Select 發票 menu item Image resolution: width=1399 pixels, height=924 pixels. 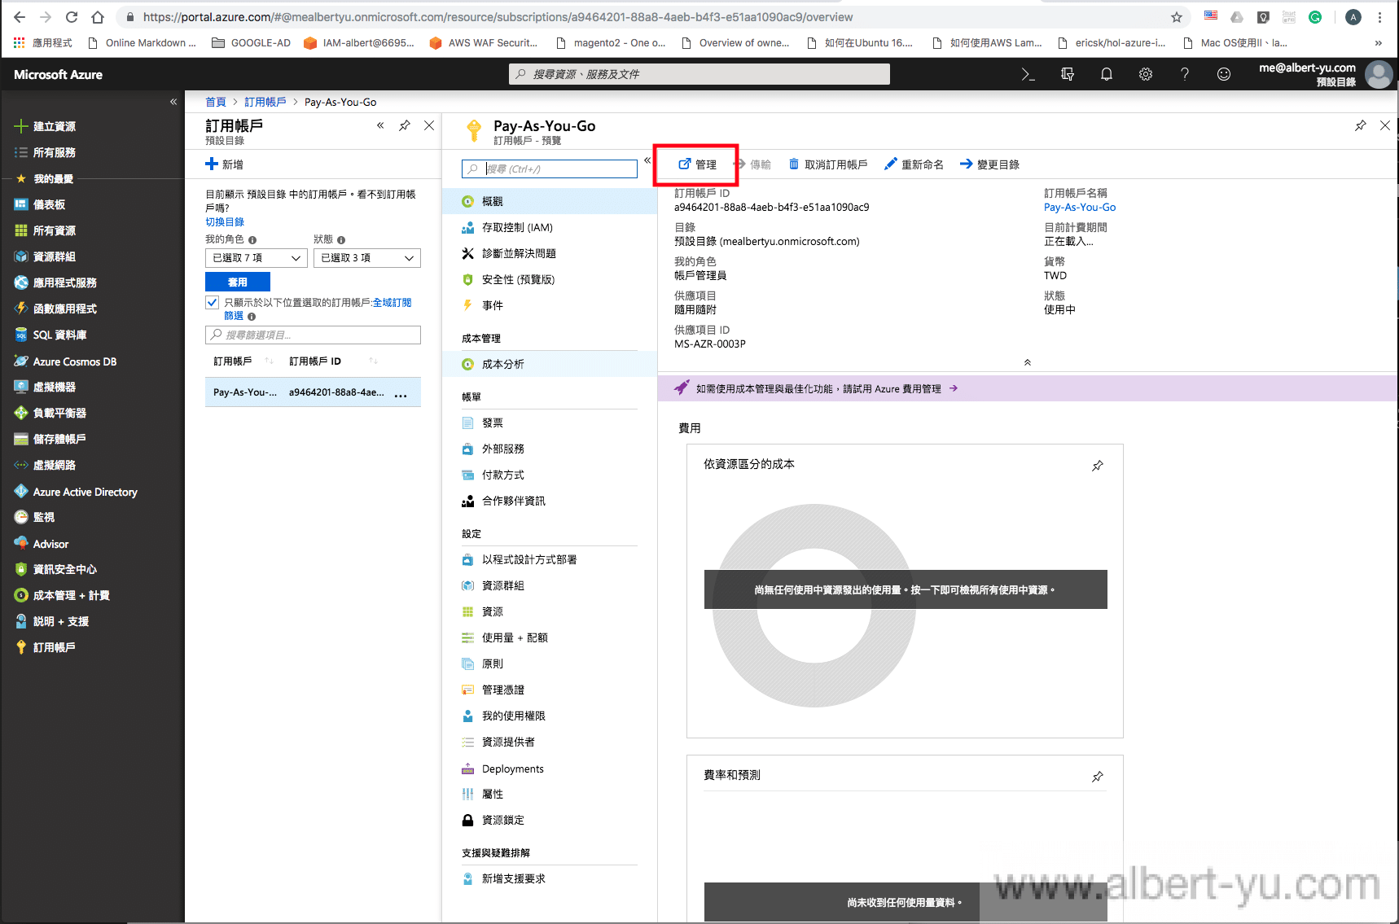550,423
